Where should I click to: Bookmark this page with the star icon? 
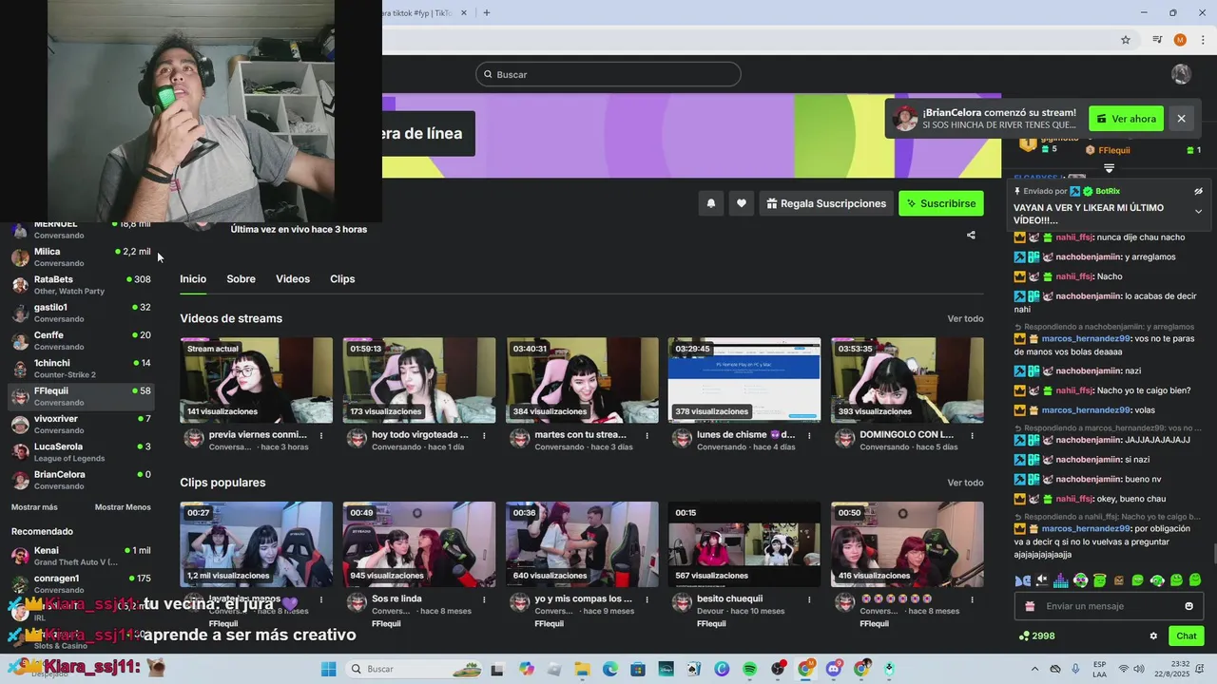[x=1126, y=40]
